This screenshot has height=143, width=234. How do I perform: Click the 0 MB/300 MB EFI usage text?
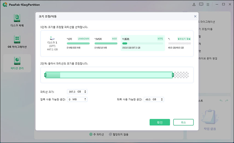pos(73,48)
